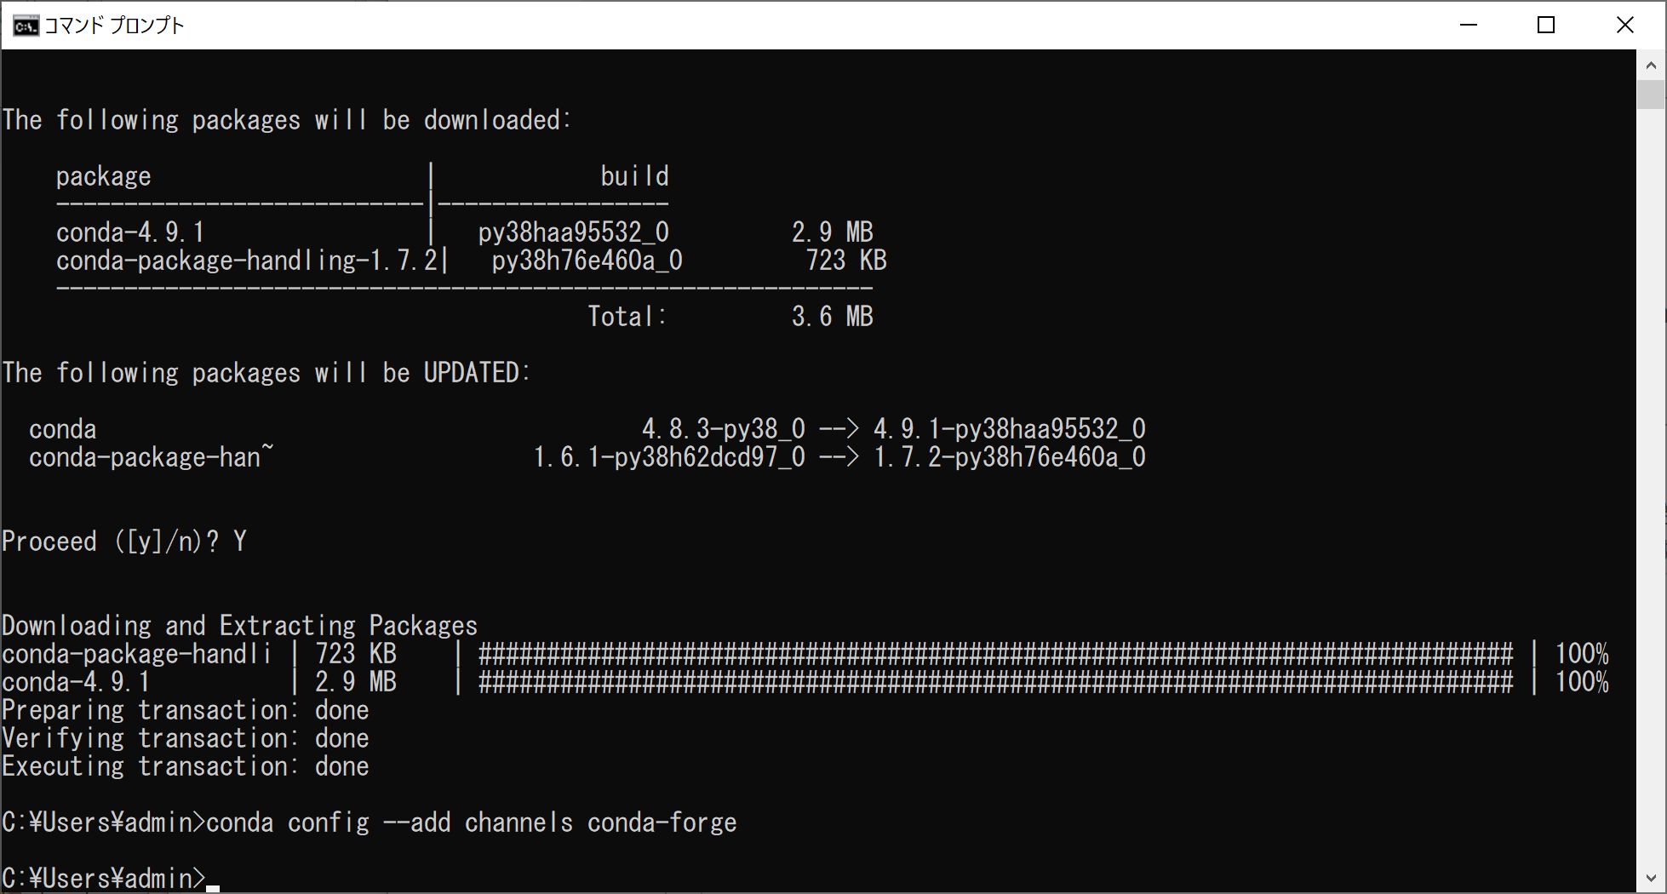Viewport: 1667px width, 894px height.
Task: Click the 'Preparing transaction: done' line
Action: [186, 710]
